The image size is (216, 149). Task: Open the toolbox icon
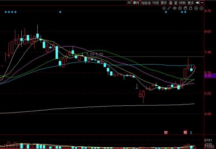pos(180,8)
